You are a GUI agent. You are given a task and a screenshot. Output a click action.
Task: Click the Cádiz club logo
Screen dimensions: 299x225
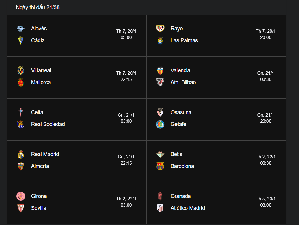tap(20, 40)
